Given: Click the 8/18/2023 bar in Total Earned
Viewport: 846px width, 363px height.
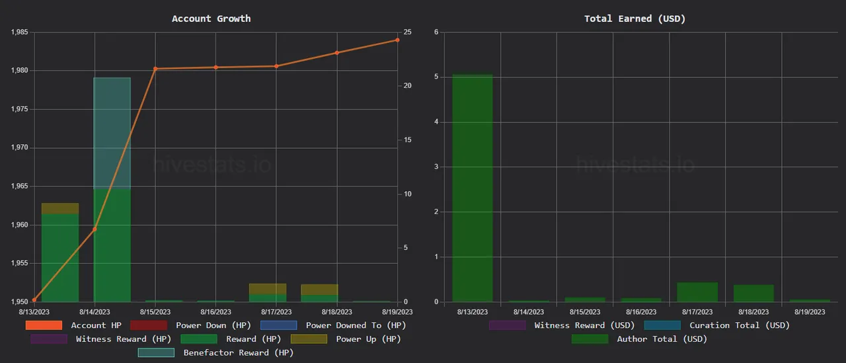Looking at the screenshot, I should point(753,294).
